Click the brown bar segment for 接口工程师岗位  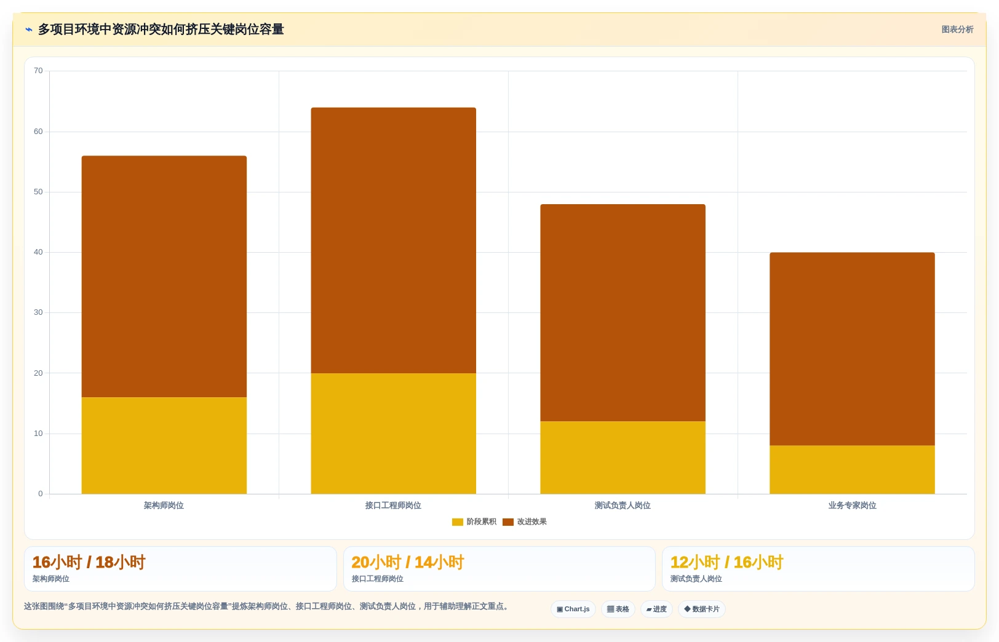(x=394, y=240)
